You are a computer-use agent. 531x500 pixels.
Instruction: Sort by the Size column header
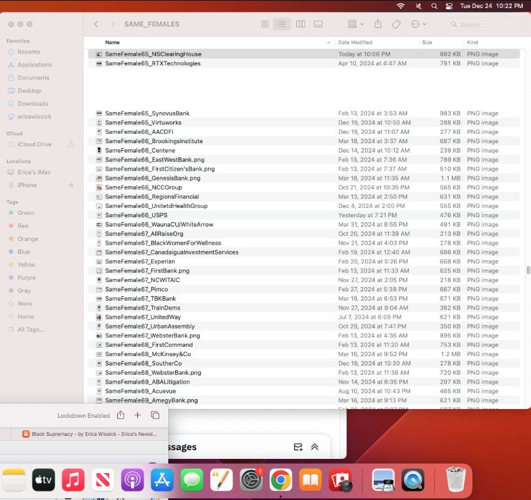[x=427, y=42]
